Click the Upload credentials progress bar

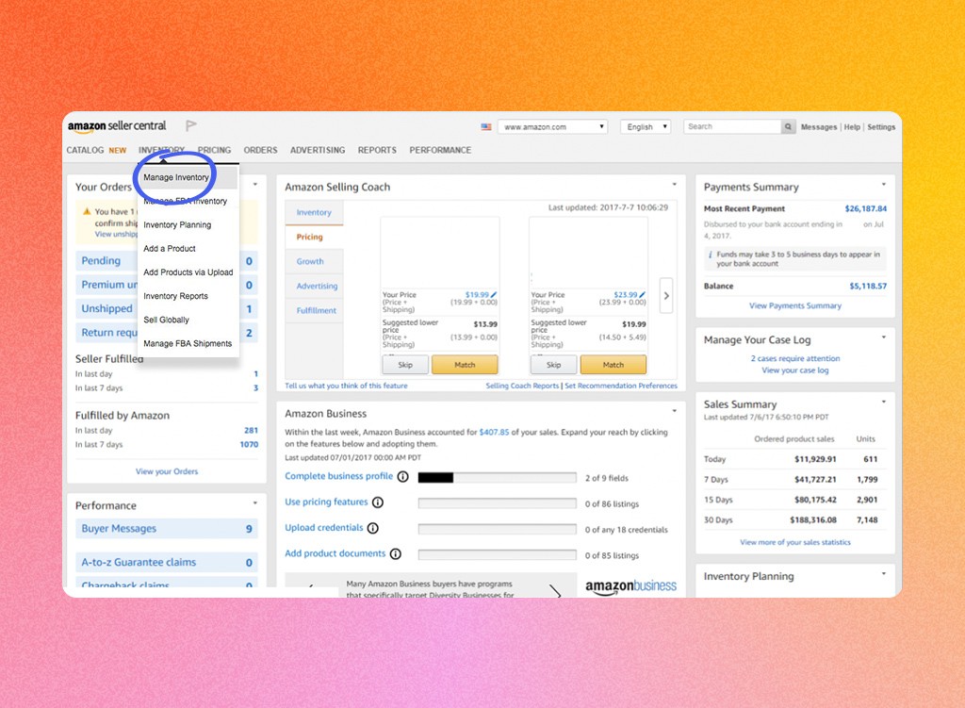coord(498,530)
